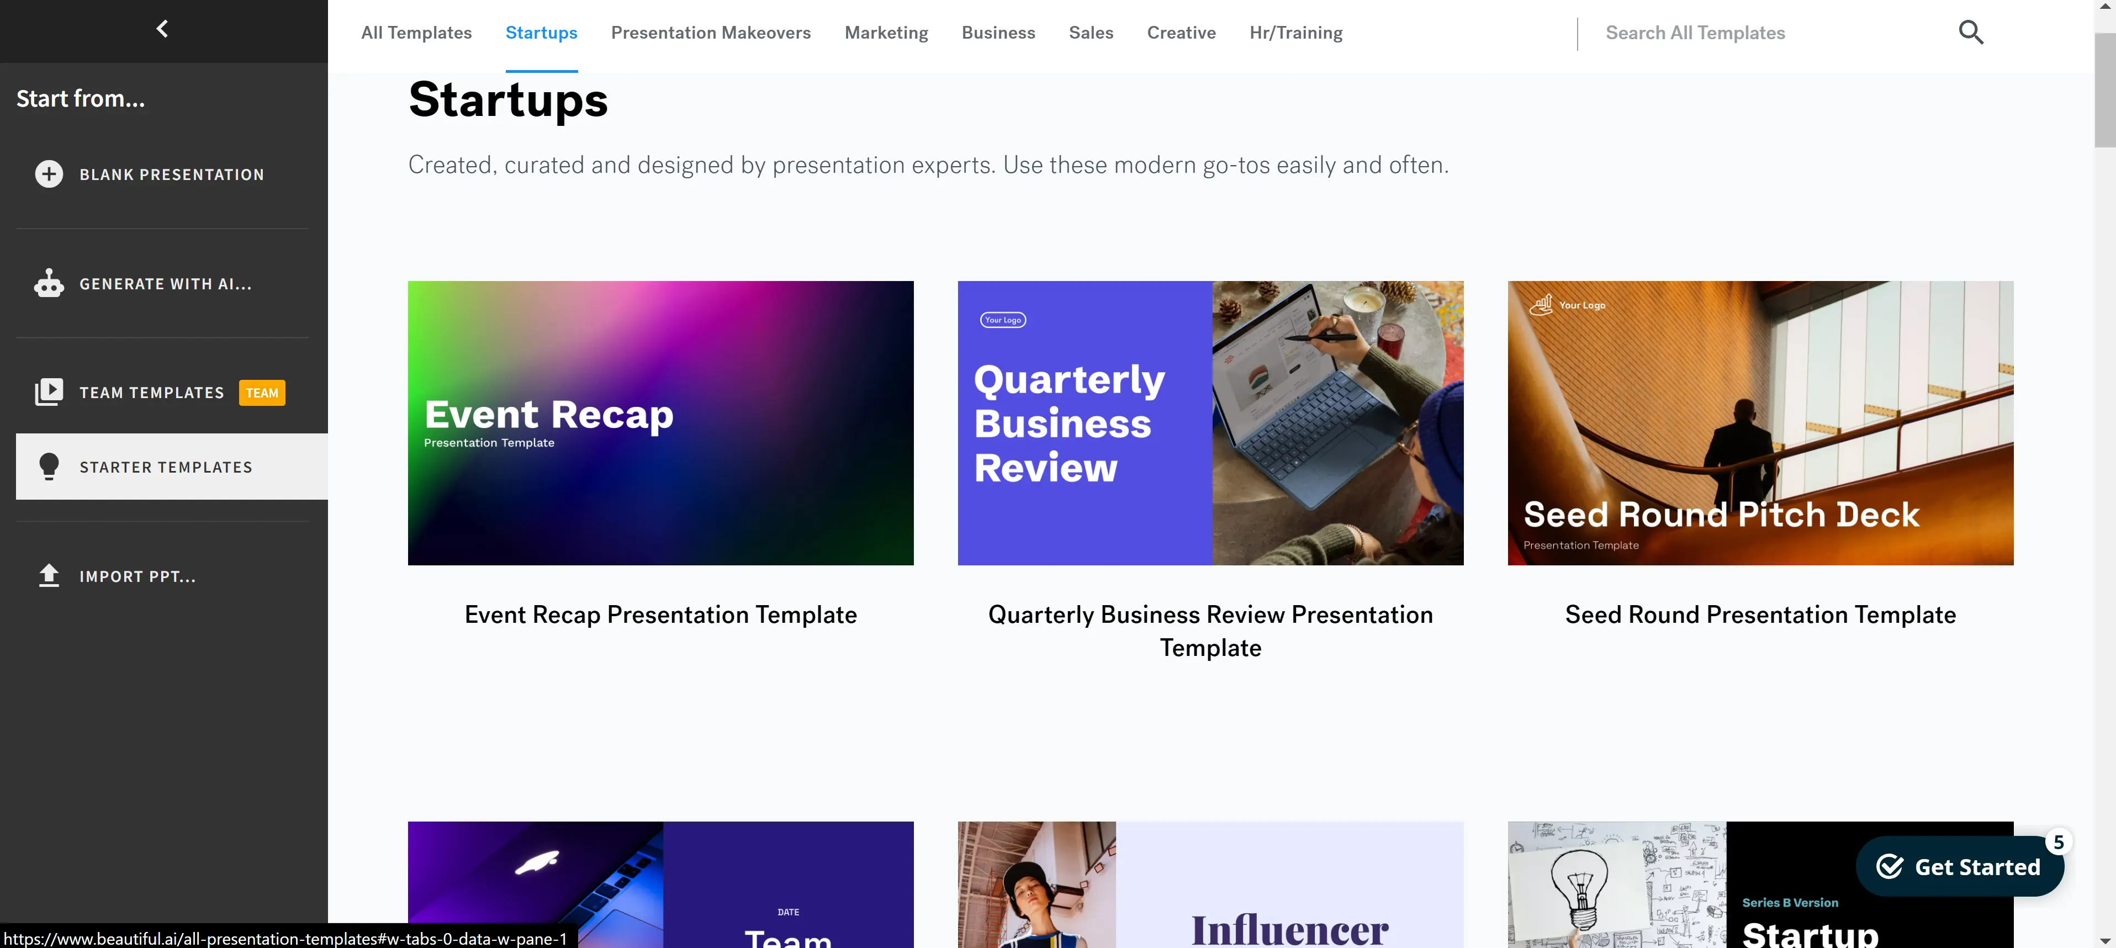2116x948 pixels.
Task: Click the Starter Templates icon
Action: click(49, 467)
